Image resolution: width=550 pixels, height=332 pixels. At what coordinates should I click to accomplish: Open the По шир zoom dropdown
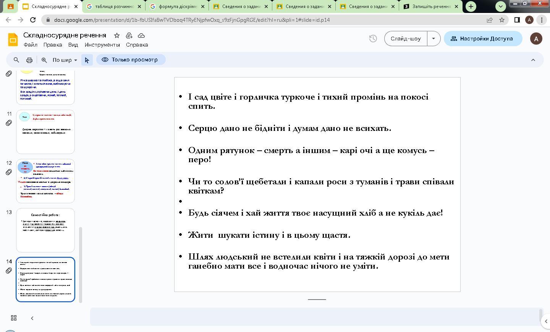(x=65, y=60)
